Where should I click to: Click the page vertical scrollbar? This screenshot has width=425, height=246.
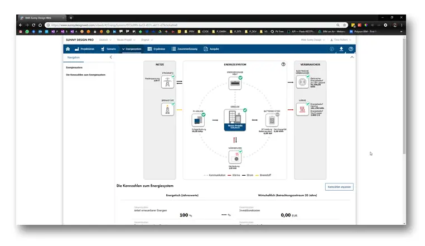click(x=404, y=97)
